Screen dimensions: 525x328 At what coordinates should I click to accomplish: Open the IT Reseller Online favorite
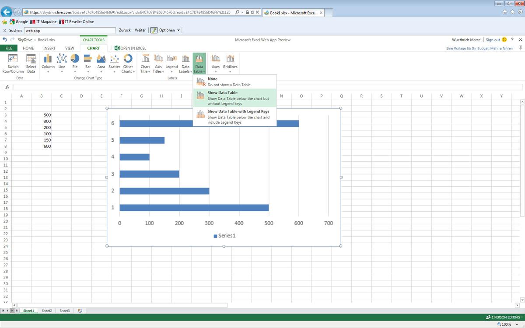(76, 22)
